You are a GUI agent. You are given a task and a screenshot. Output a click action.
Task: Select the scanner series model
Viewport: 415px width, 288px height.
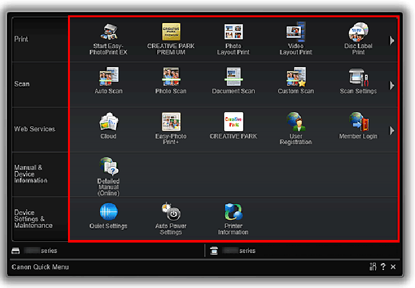click(233, 250)
